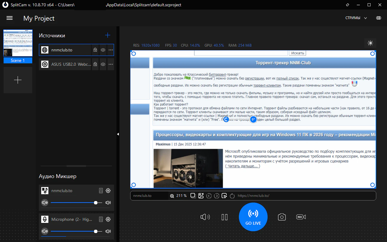Toggle the lock on nnmclub.to source

coord(95,50)
